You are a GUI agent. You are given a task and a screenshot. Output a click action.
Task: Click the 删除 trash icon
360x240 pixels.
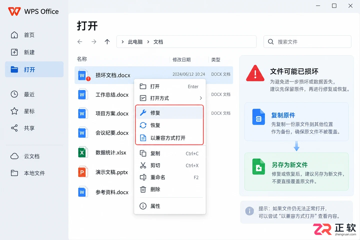(x=143, y=189)
